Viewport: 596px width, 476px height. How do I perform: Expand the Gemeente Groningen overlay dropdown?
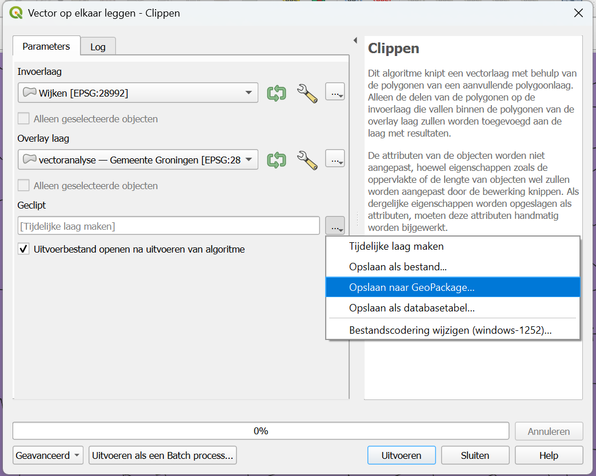pos(248,159)
